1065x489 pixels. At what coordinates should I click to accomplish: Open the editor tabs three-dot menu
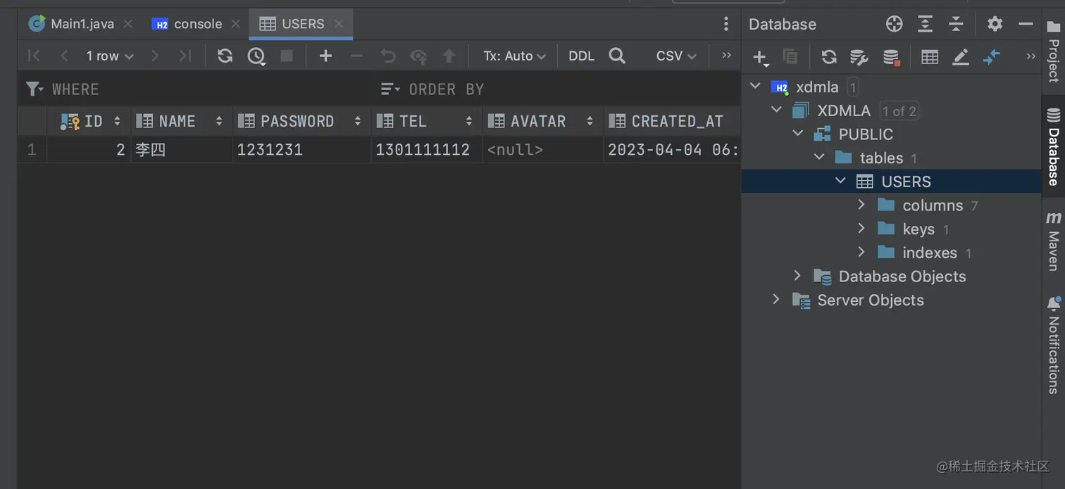coord(726,24)
